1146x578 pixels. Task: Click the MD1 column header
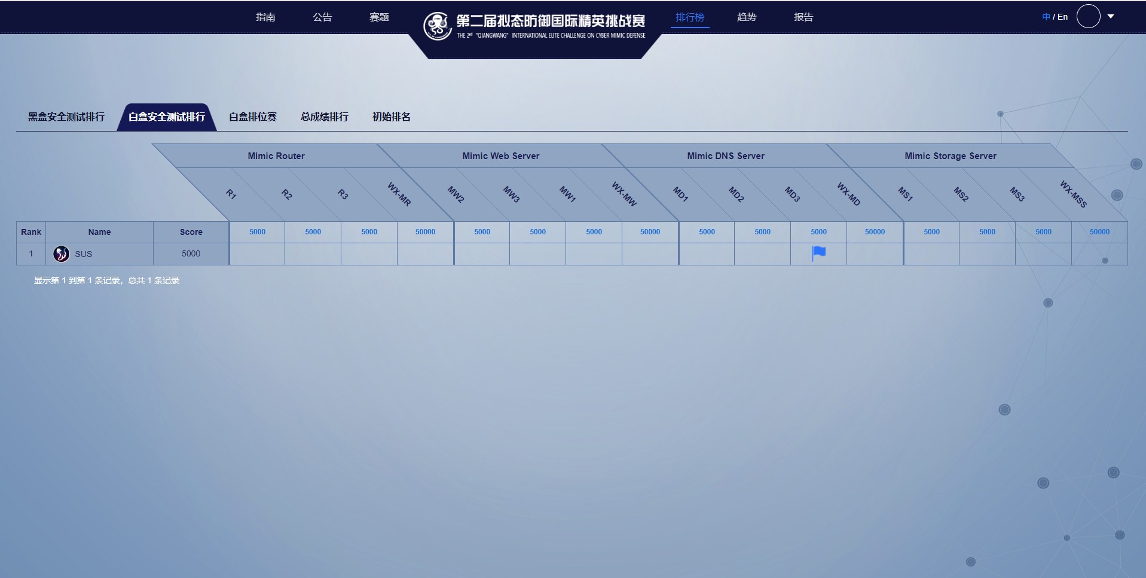tap(680, 194)
